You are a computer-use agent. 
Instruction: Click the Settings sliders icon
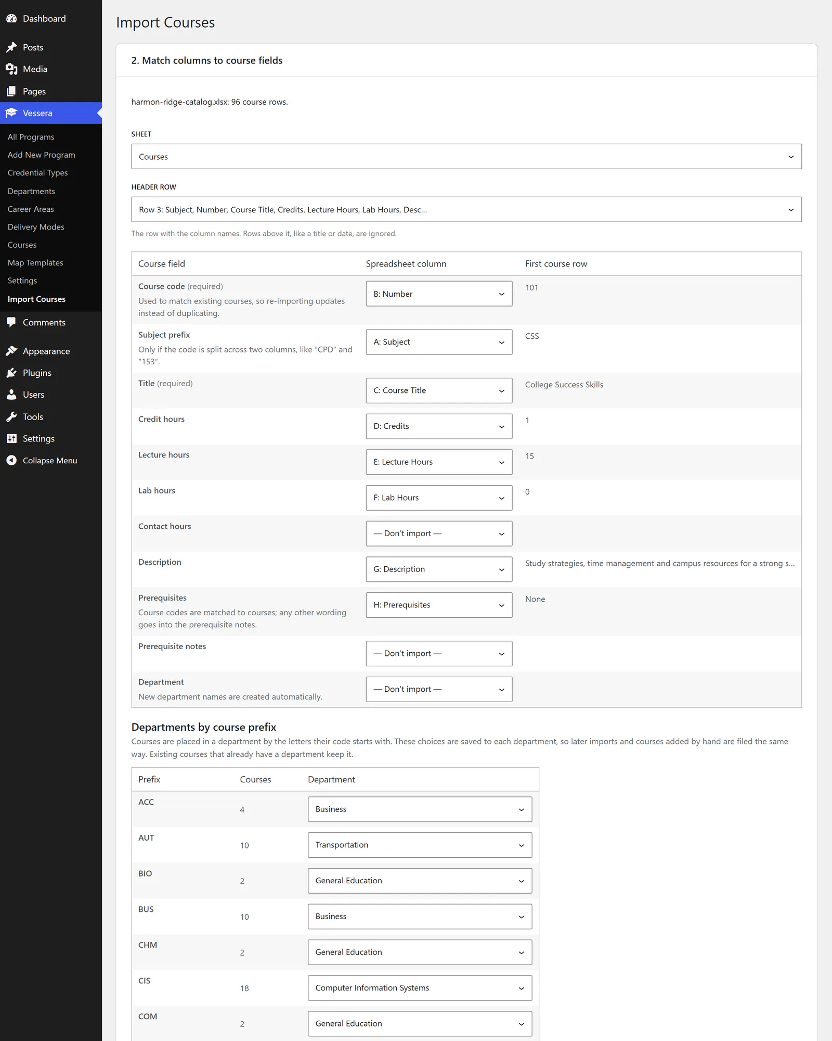point(11,439)
